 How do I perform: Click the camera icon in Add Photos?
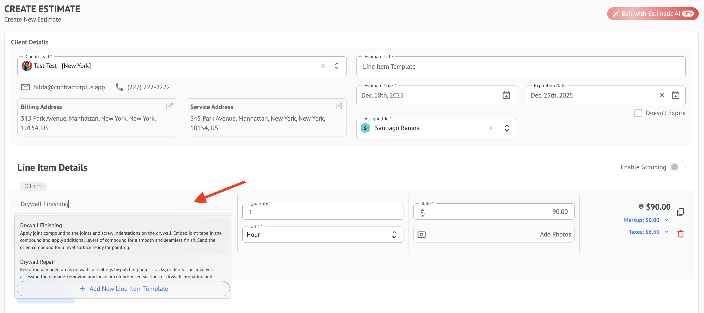(x=421, y=234)
